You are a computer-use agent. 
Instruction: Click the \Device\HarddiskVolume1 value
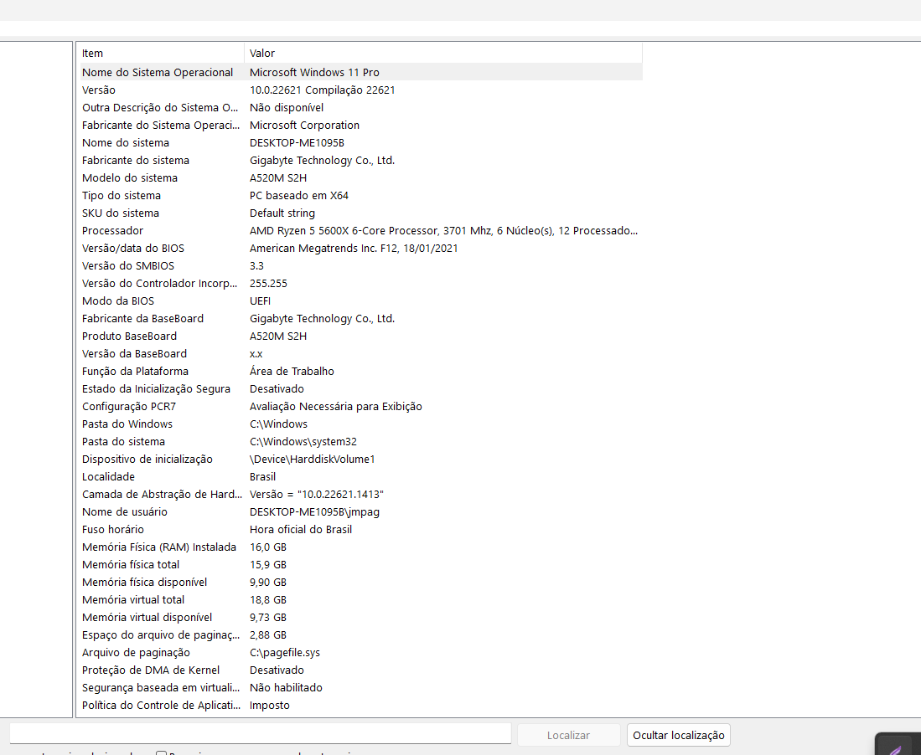point(313,460)
